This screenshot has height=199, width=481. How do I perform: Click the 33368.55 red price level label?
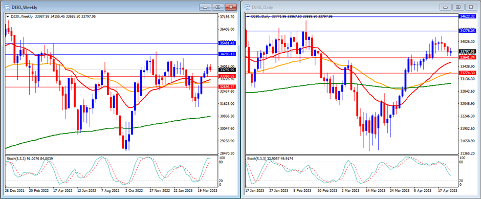click(x=227, y=76)
